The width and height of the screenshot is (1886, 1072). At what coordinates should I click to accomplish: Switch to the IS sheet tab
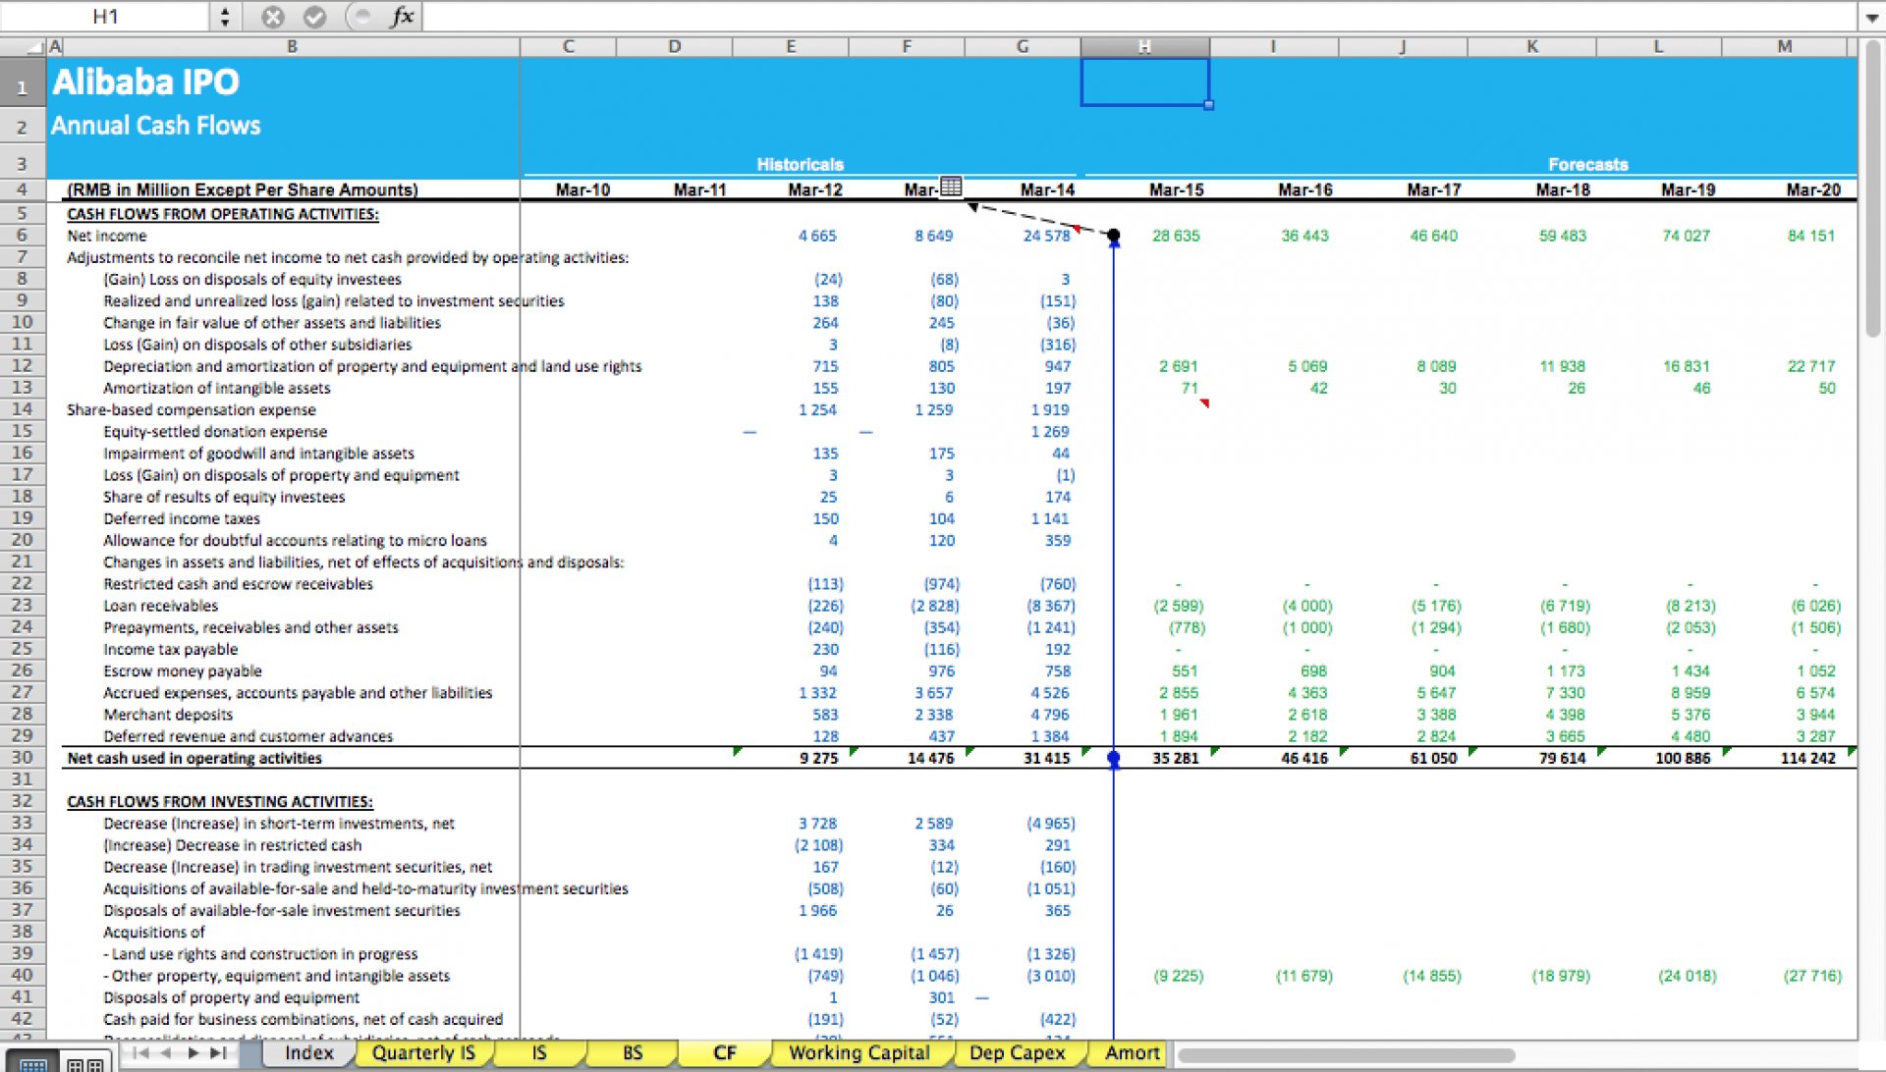coord(538,1052)
